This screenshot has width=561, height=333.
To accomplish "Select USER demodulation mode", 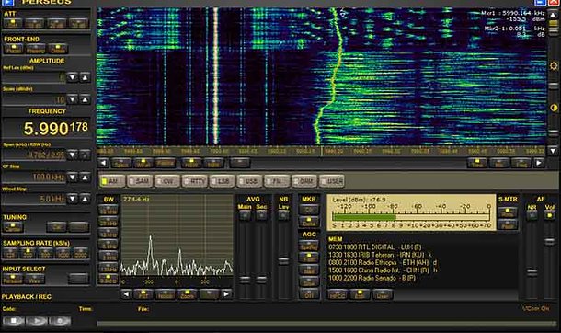I will pos(332,181).
